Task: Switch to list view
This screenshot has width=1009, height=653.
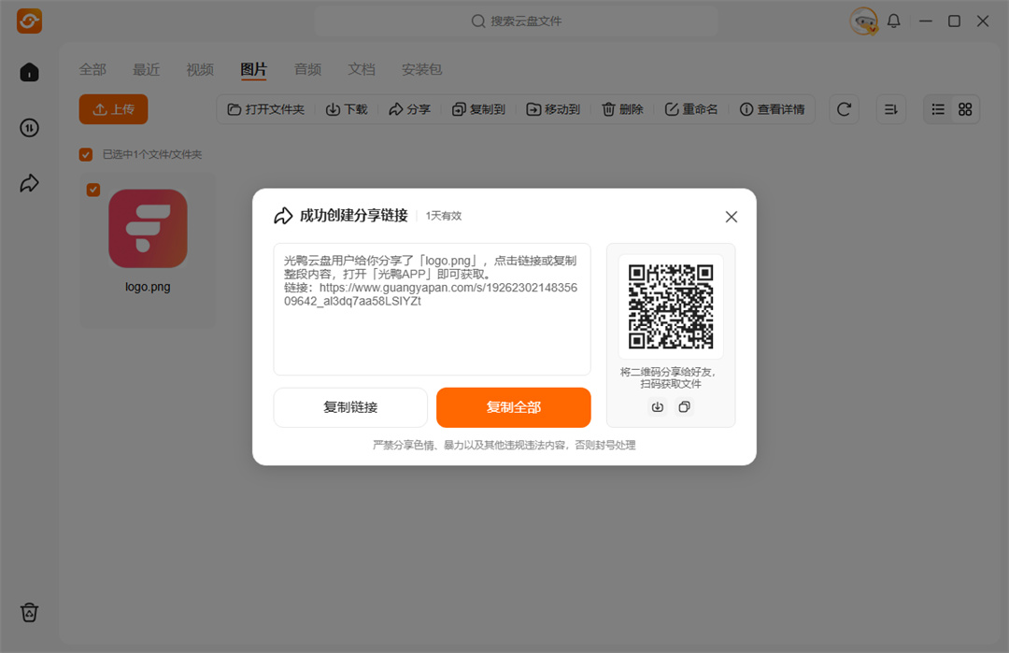Action: click(x=938, y=109)
